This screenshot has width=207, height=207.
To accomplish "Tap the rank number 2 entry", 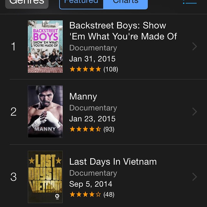I will 13,112.
